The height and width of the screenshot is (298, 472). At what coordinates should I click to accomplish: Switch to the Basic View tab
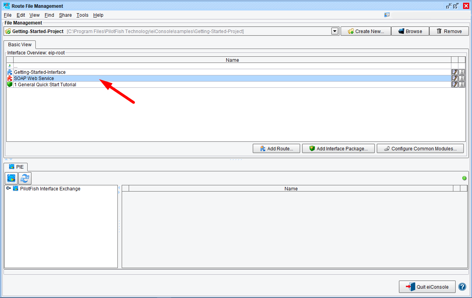coord(20,45)
